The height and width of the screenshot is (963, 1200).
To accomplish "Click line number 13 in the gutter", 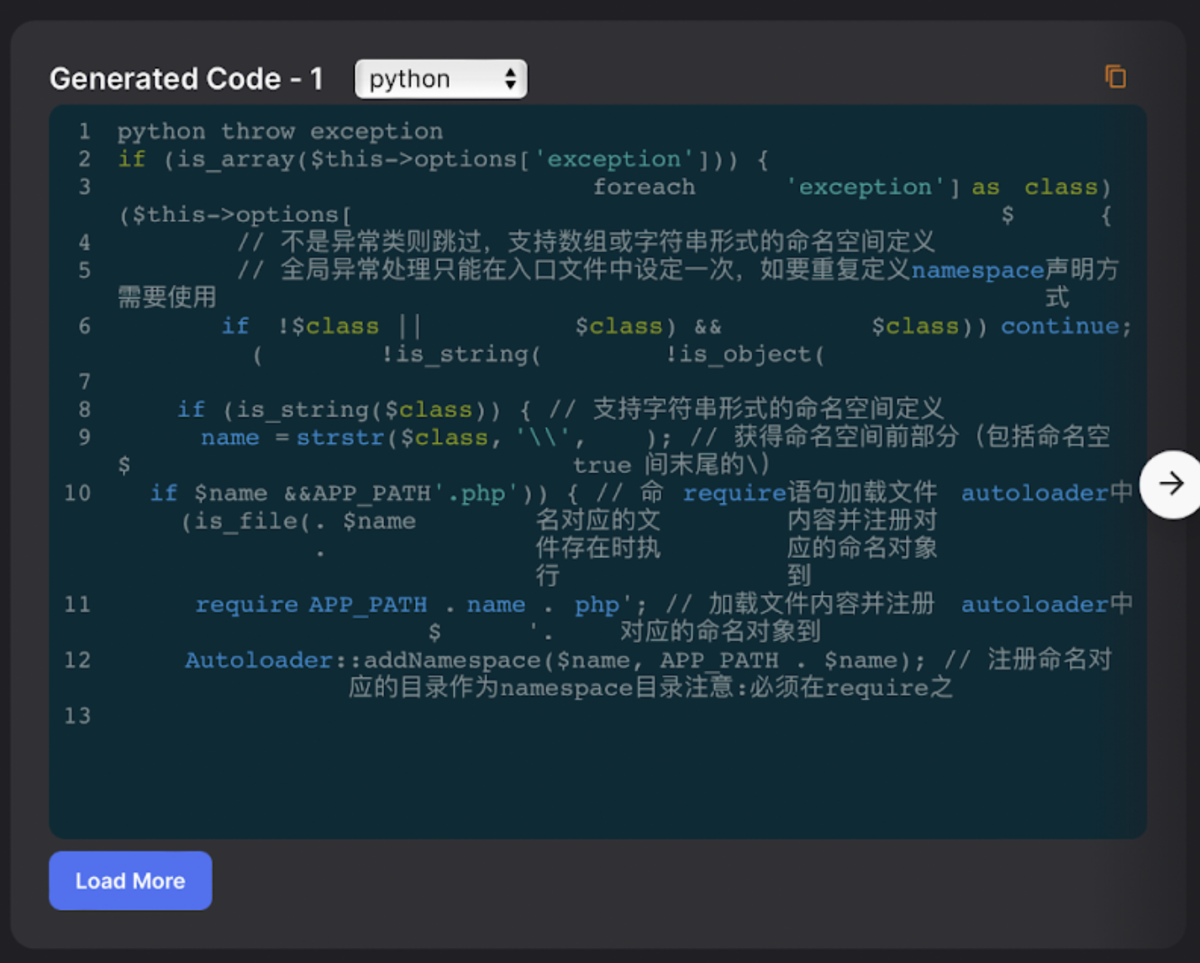I will [77, 715].
